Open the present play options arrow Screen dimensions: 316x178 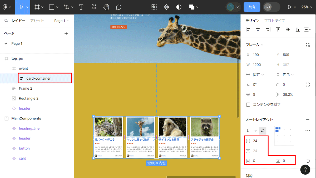295,7
